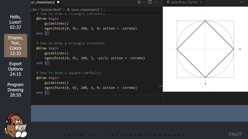Image resolution: width=248 pixels, height=139 pixels.
Task: Click the editor minimap scrollbar marker
Action: tap(161, 86)
